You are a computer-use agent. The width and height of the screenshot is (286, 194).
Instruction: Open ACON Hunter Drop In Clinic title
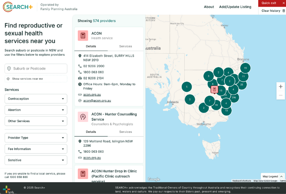point(114,176)
